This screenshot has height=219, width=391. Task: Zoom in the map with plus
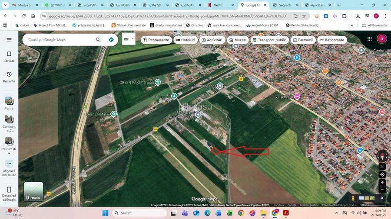(382, 183)
